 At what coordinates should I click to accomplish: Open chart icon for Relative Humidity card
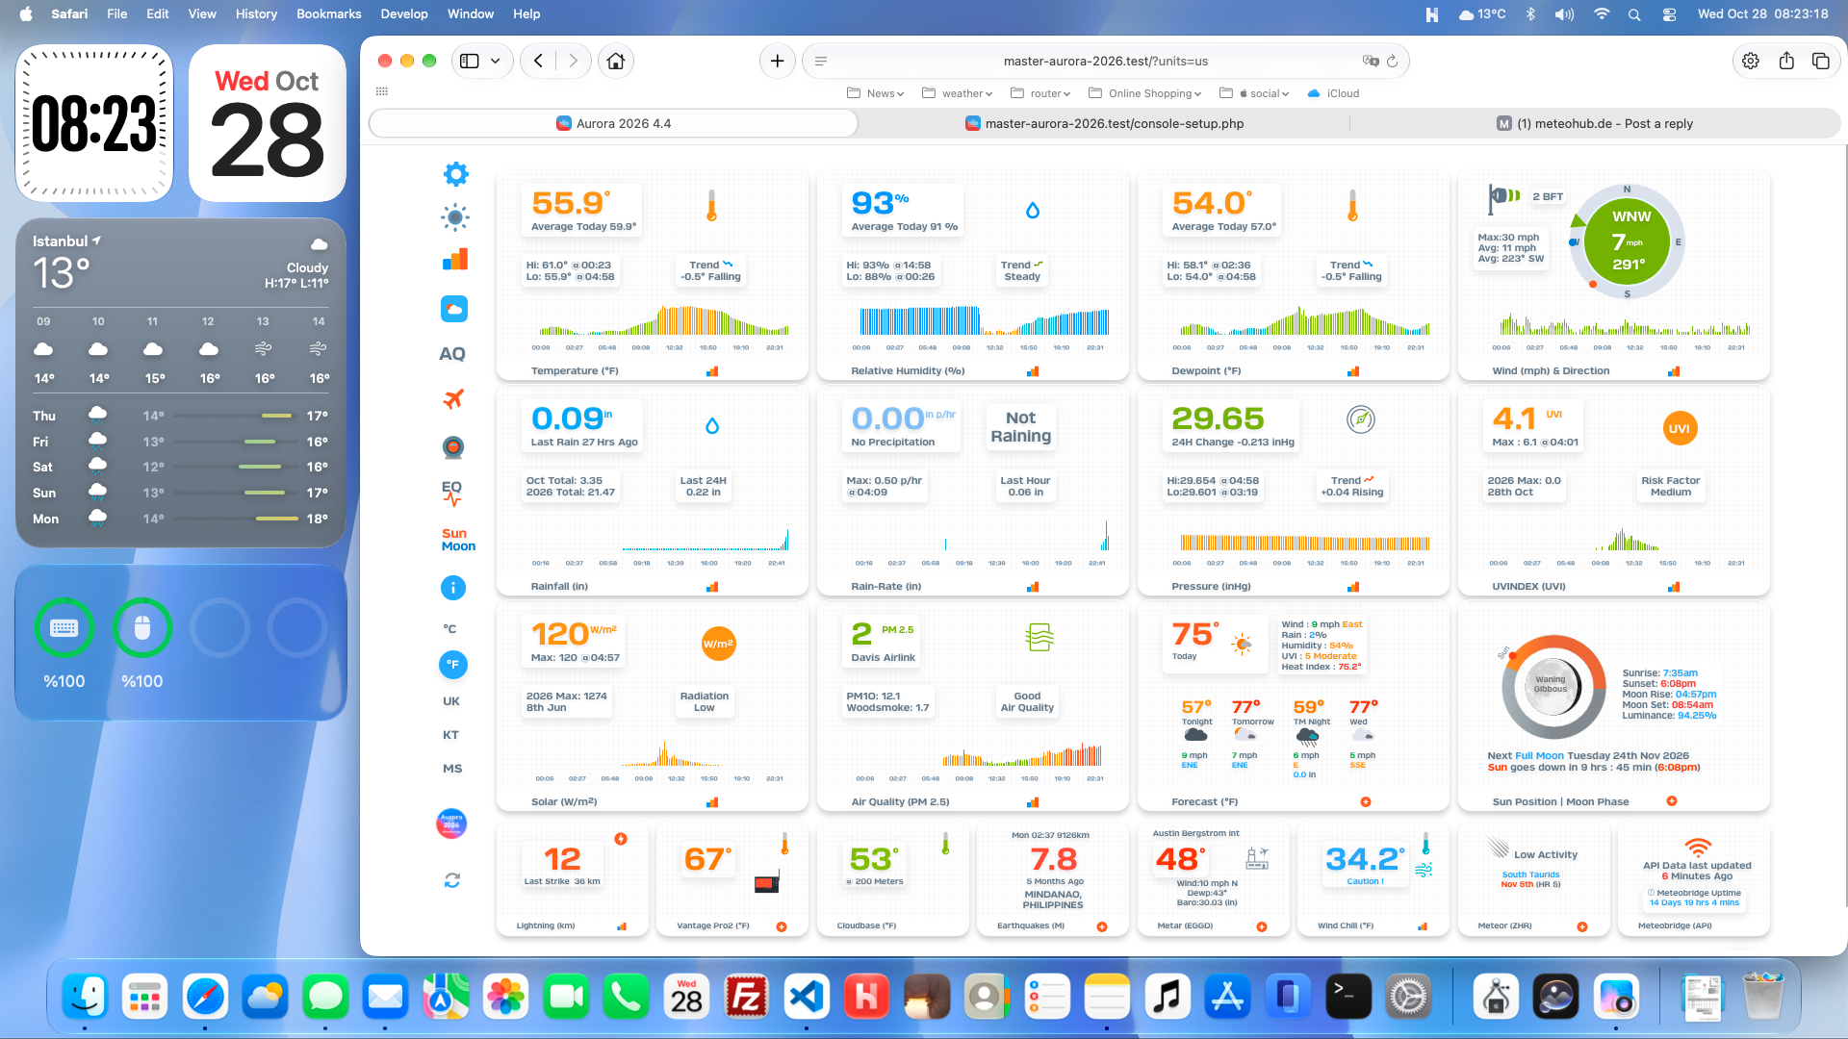pyautogui.click(x=1033, y=371)
